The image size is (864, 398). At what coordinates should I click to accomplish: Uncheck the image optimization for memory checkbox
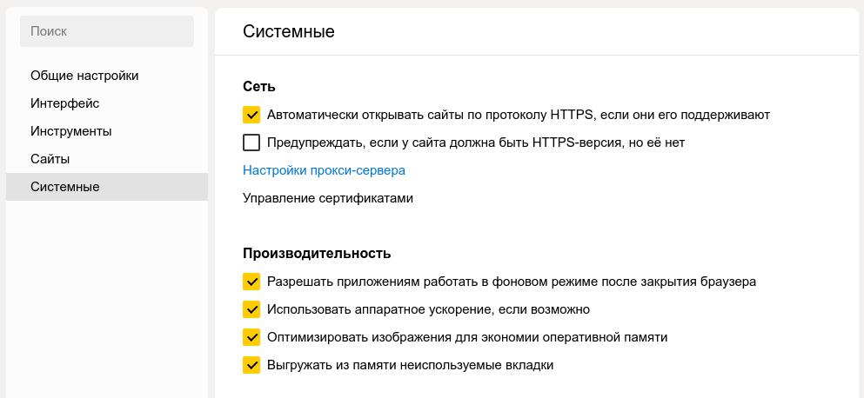252,337
